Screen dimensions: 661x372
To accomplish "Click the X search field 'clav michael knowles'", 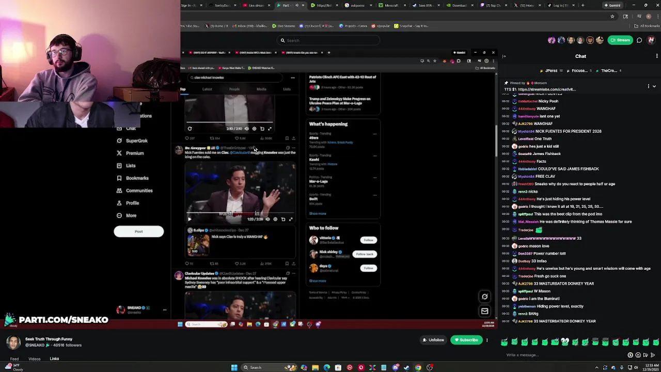I will [x=235, y=78].
